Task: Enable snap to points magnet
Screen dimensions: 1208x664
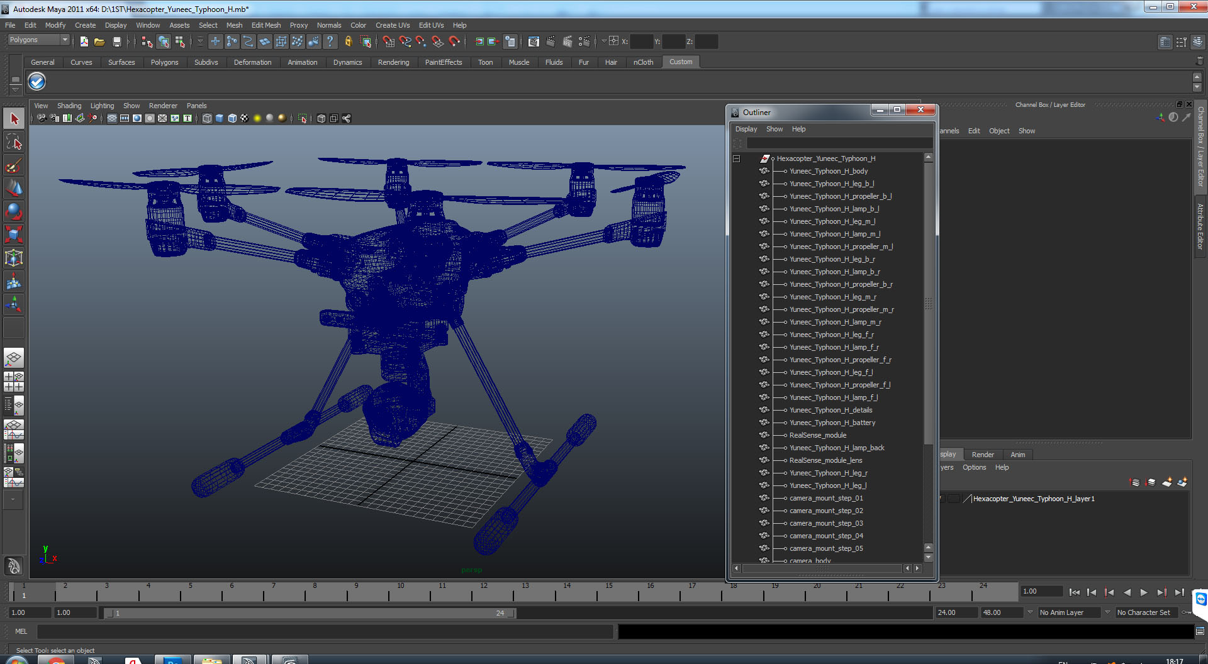Action: [x=421, y=41]
